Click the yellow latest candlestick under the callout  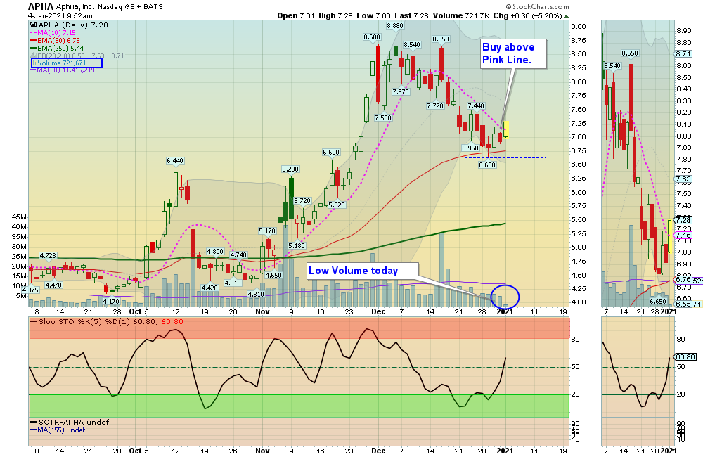pyautogui.click(x=506, y=129)
